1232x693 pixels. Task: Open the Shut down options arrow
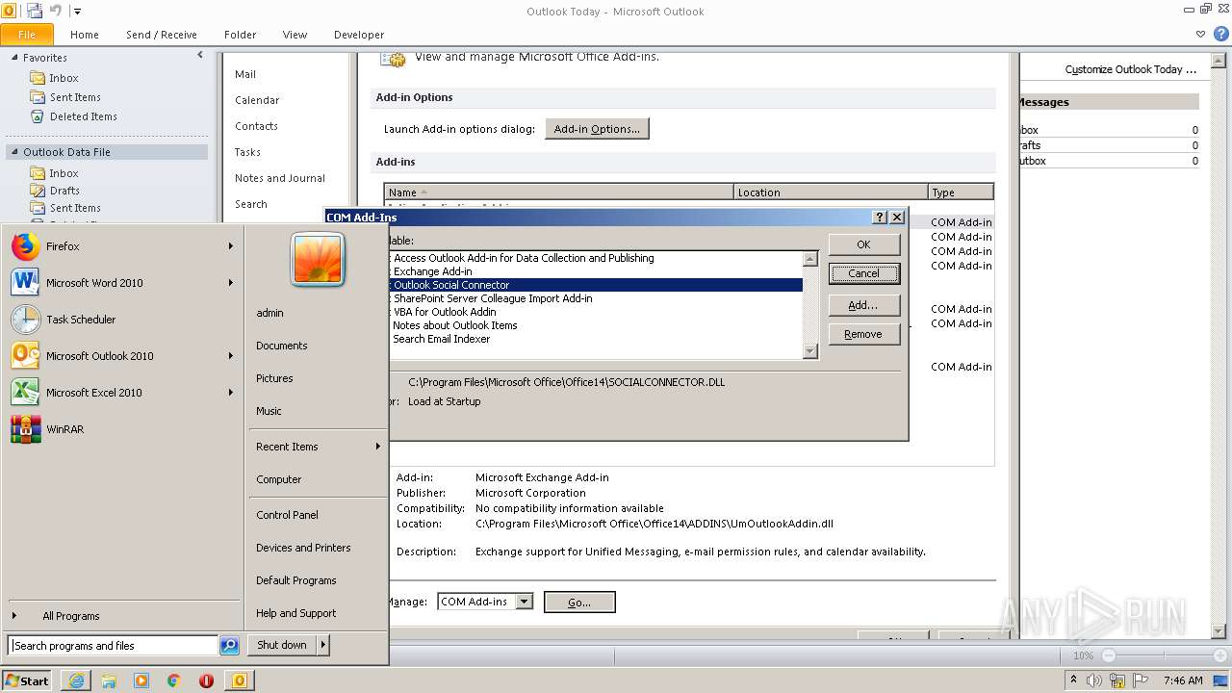pos(322,645)
